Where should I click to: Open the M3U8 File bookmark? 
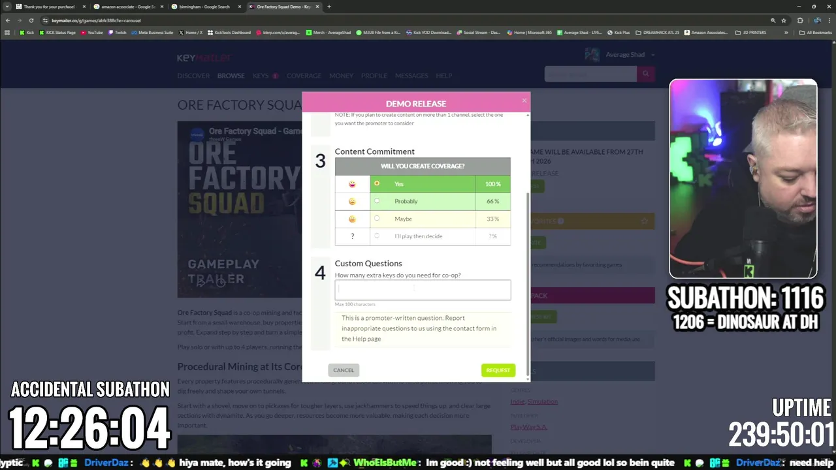coord(379,33)
